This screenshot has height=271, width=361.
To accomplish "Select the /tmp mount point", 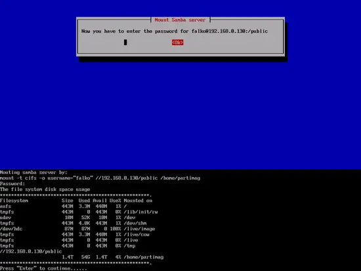I will point(129,245).
